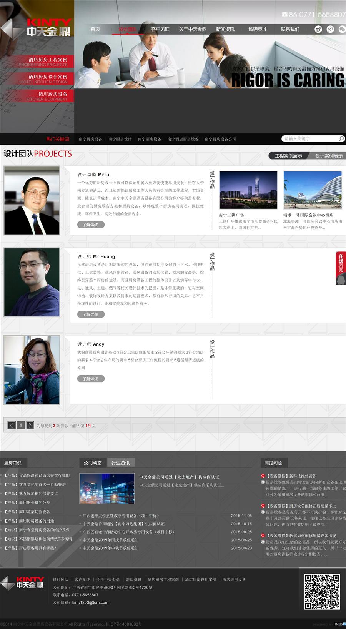Screen dimensions: 346x629
Task: Click the WeChat icon in header
Action: click(x=342, y=29)
